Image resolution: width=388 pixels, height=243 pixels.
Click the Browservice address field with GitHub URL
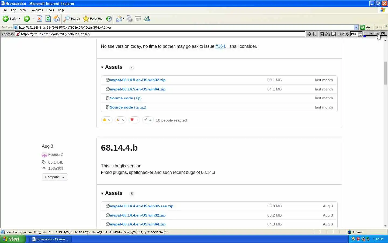160,34
